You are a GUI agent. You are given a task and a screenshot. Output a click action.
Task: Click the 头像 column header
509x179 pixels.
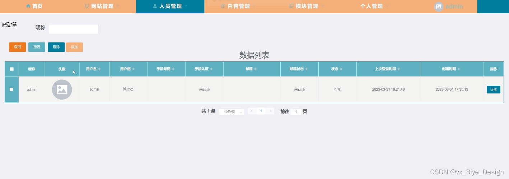pos(62,69)
